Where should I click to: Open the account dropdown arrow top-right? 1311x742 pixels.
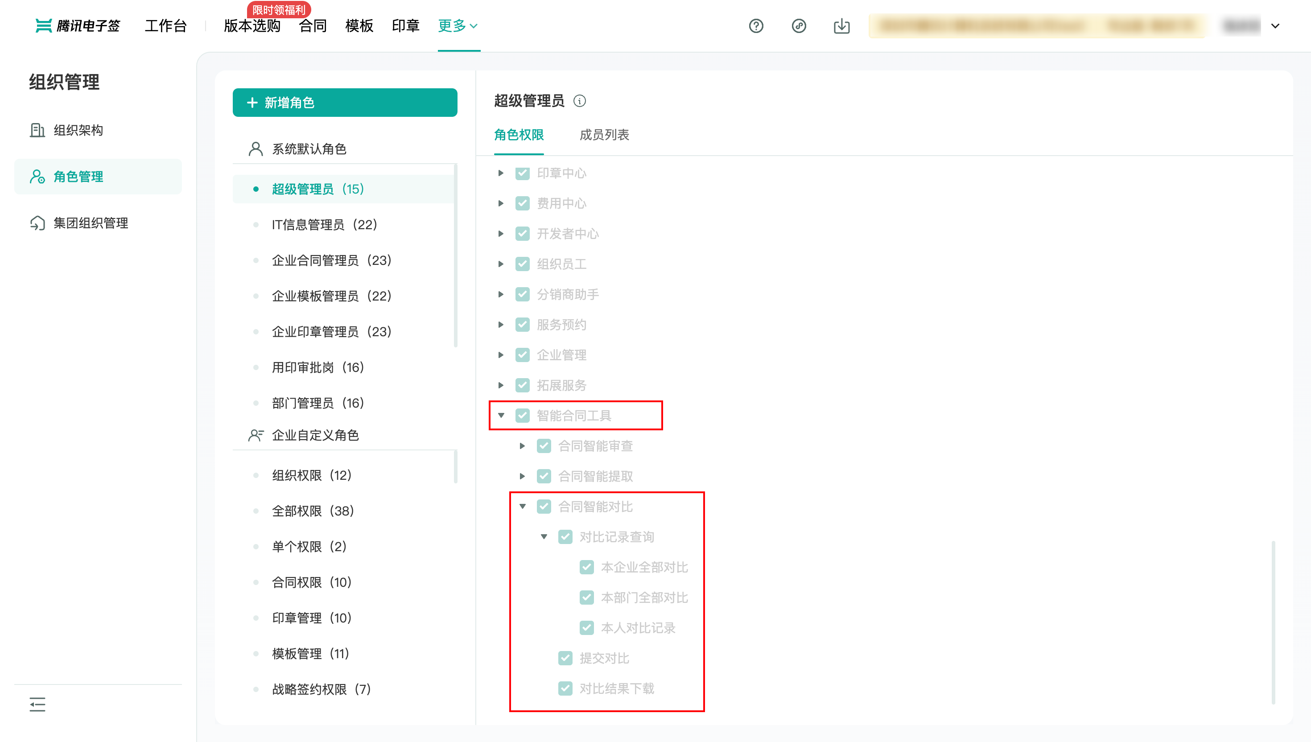pyautogui.click(x=1275, y=25)
